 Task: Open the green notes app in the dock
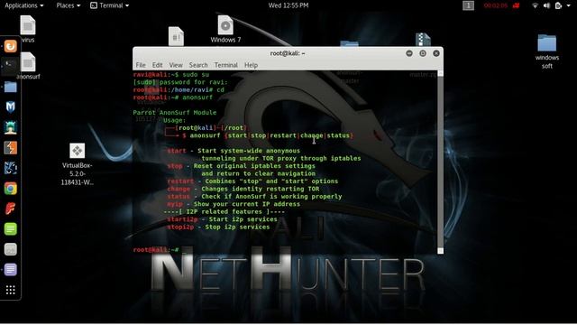pos(10,229)
